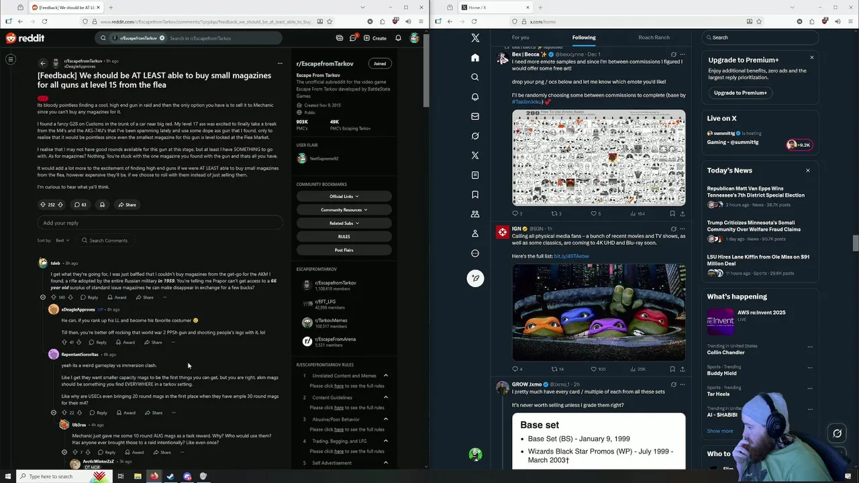859x483 pixels.
Task: Switch to the For you tab on X
Action: tap(520, 38)
